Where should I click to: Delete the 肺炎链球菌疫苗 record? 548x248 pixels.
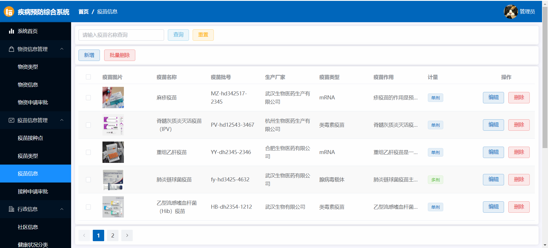[x=519, y=180]
